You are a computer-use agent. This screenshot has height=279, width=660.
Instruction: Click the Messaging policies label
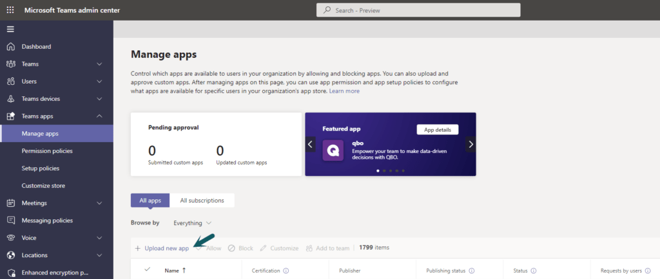pyautogui.click(x=47, y=221)
